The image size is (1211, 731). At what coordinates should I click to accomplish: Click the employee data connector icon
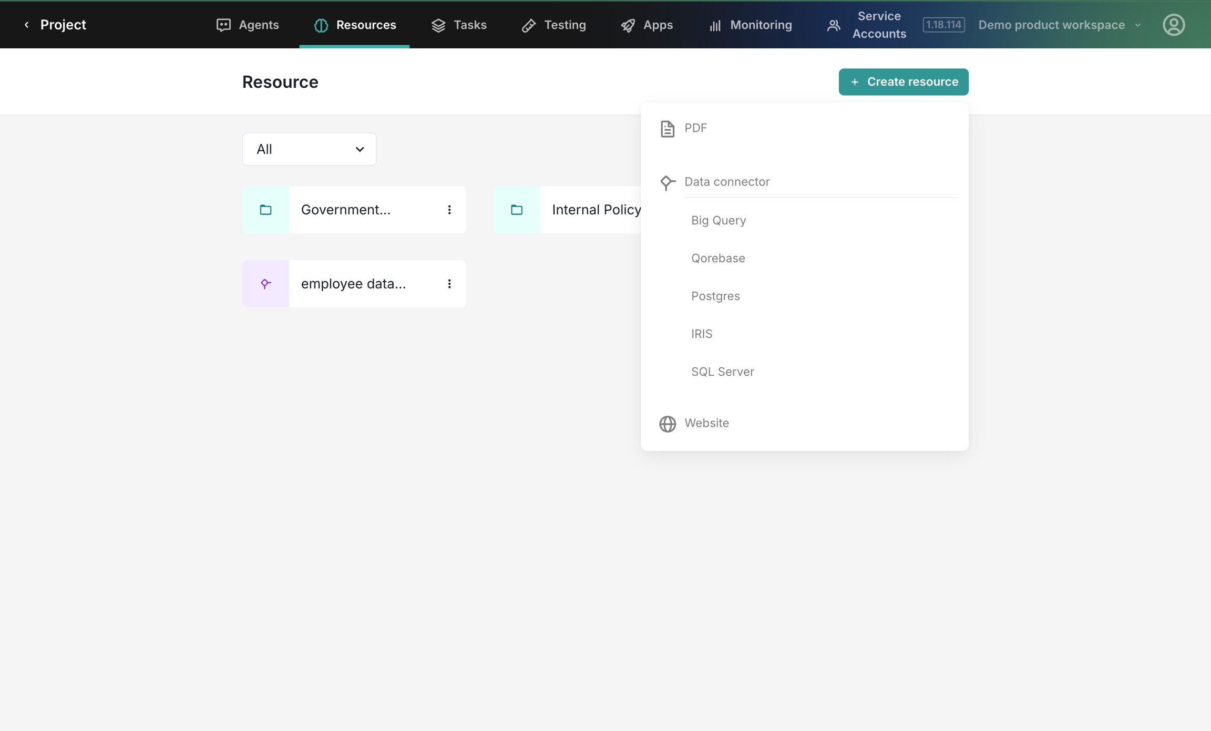point(265,284)
